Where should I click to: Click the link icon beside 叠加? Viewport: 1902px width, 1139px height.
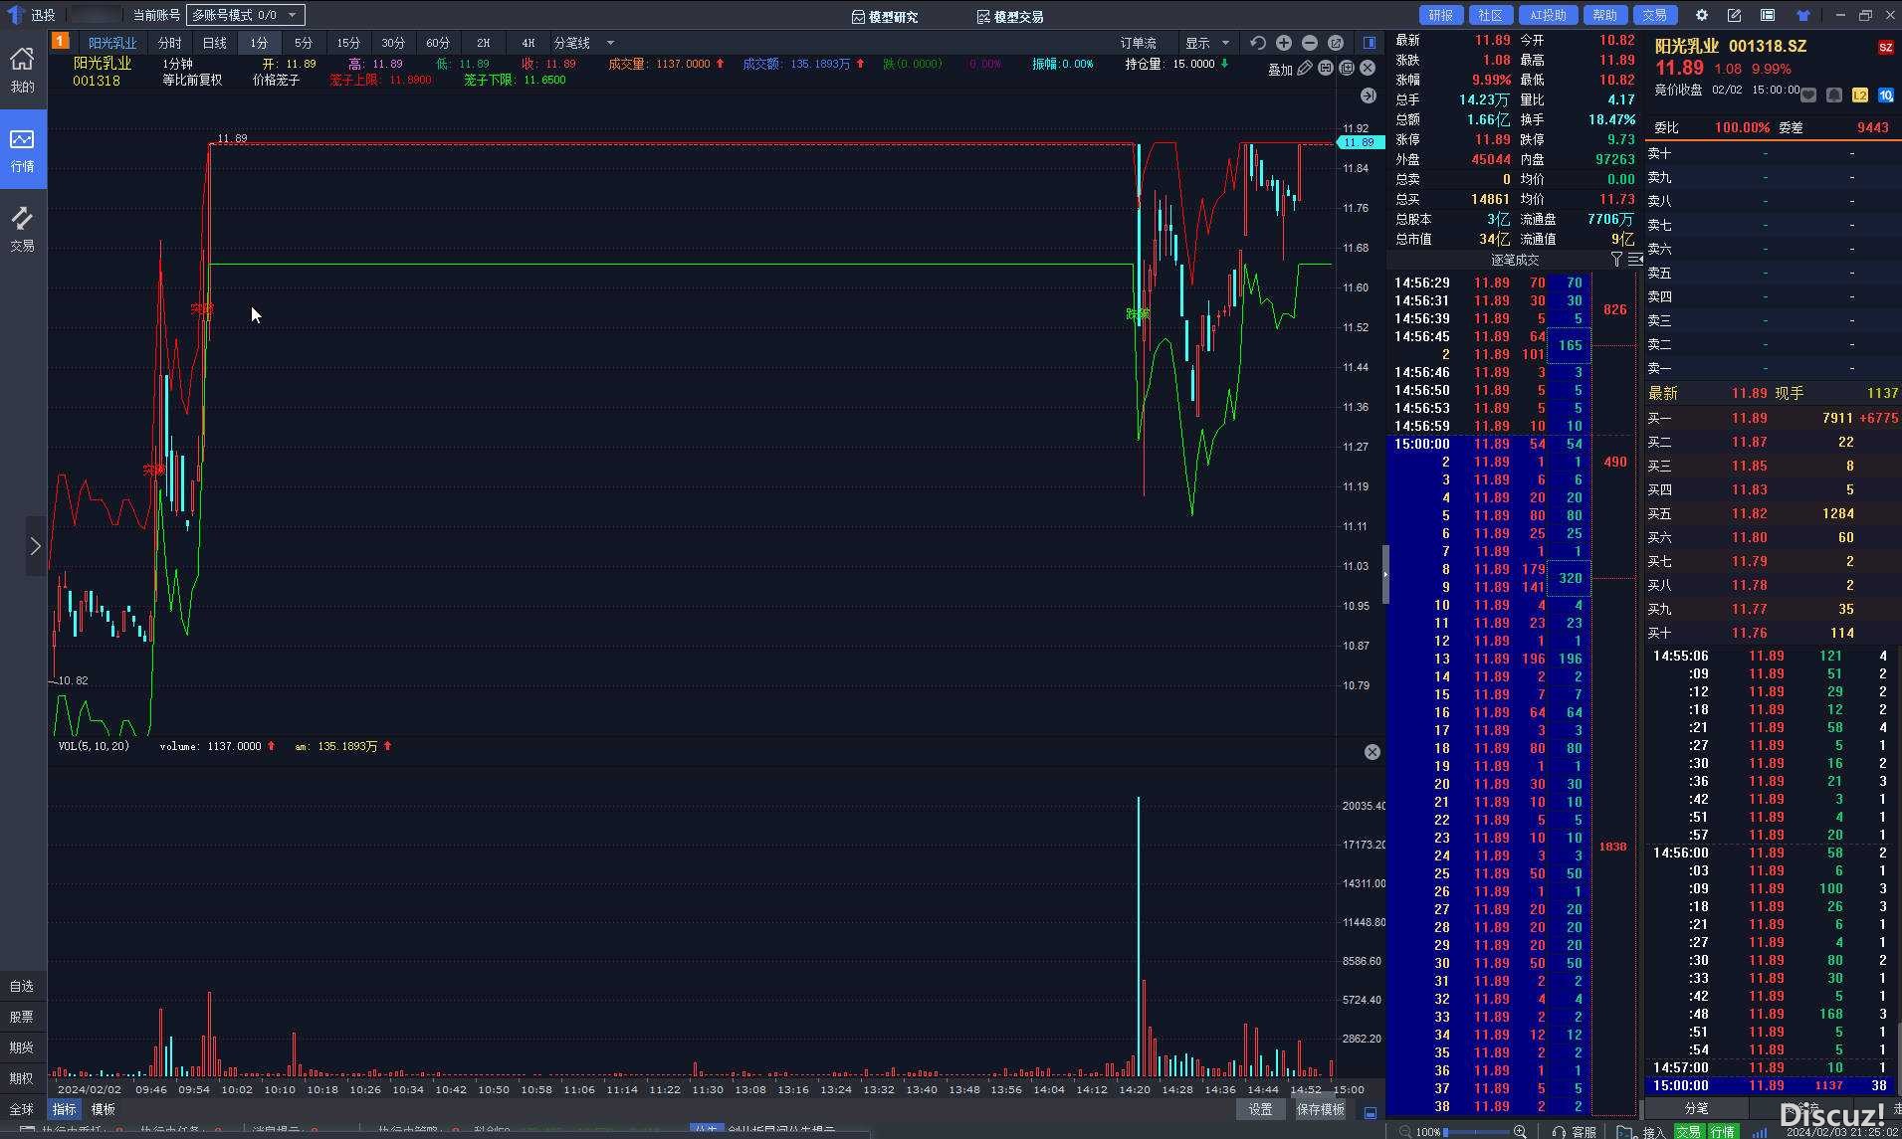pos(1325,68)
